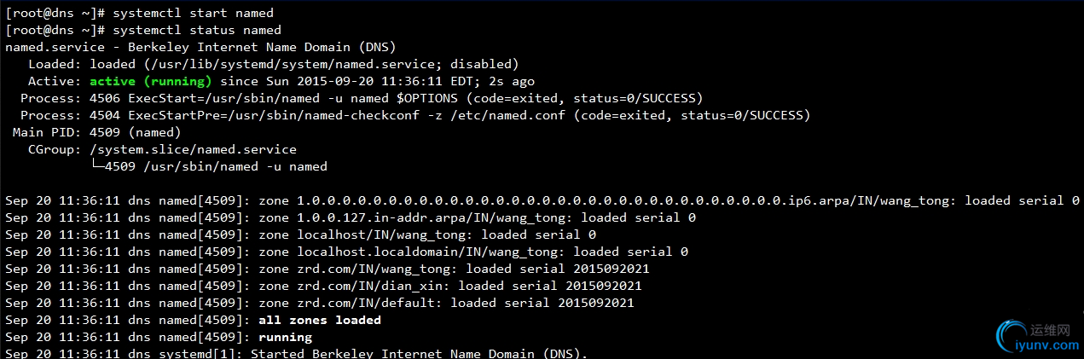Viewport: 1084px width, 359px height.
Task: Click the ip6.arpa zone log entry
Action: 542,200
